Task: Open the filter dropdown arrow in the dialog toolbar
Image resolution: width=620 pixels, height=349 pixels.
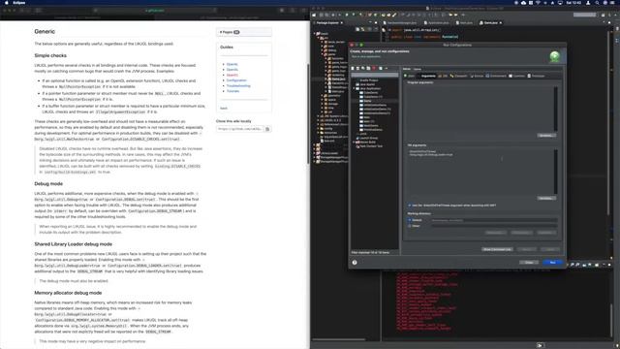Action: coord(387,68)
